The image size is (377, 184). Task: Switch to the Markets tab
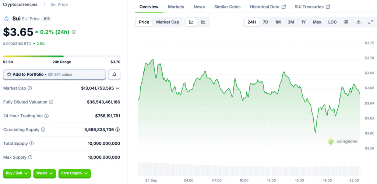click(x=176, y=7)
